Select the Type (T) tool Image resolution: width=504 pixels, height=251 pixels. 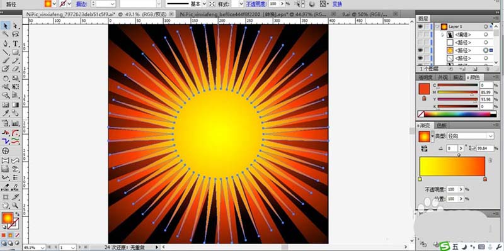[x=15, y=43]
